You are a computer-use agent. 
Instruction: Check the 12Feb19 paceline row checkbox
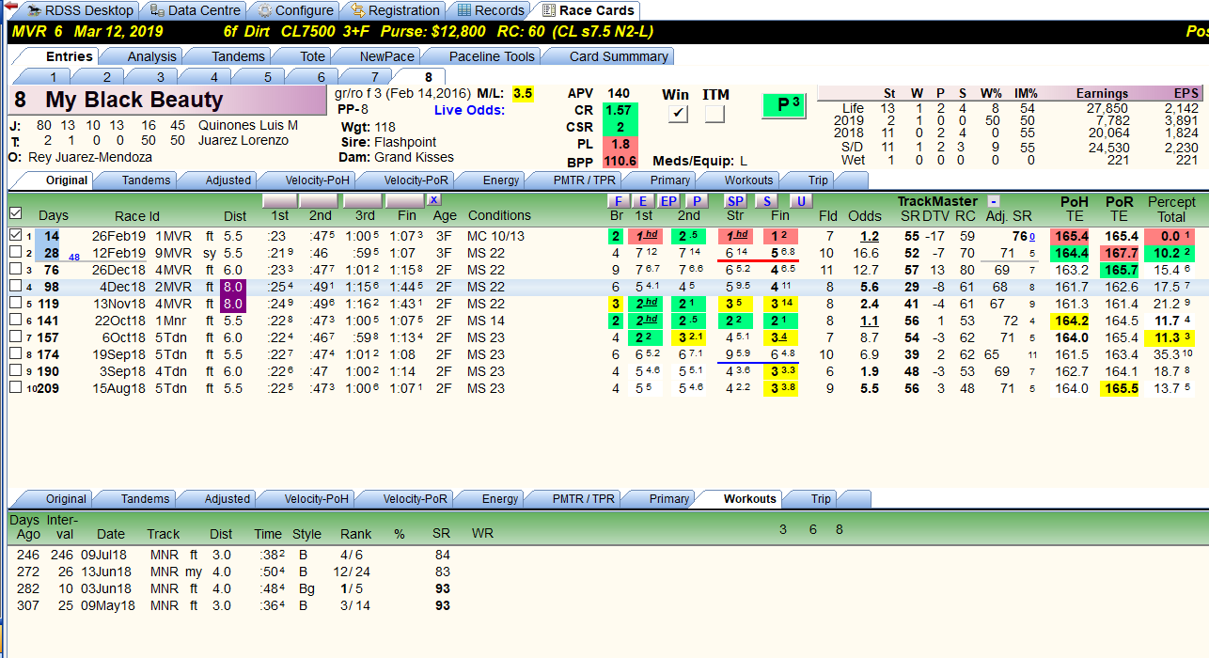[15, 252]
